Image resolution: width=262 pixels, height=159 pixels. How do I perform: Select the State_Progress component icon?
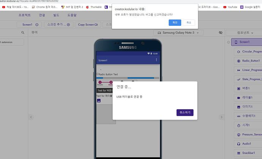pyautogui.click(x=238, y=79)
